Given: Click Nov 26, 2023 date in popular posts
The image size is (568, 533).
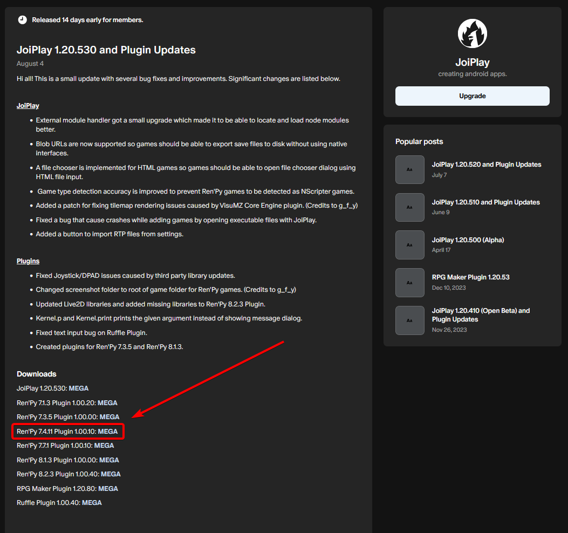Looking at the screenshot, I should (x=449, y=330).
